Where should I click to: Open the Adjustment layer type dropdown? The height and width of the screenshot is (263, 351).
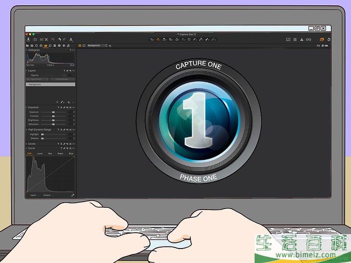38,79
